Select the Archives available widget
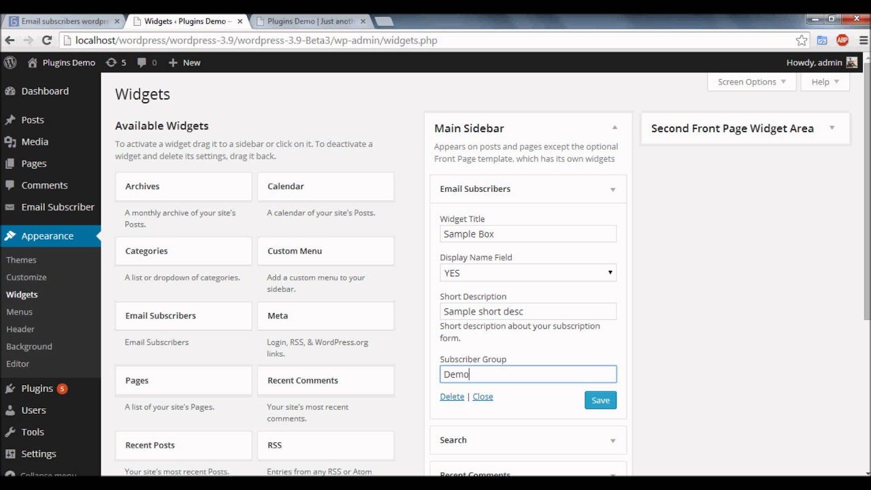871x490 pixels. point(184,186)
